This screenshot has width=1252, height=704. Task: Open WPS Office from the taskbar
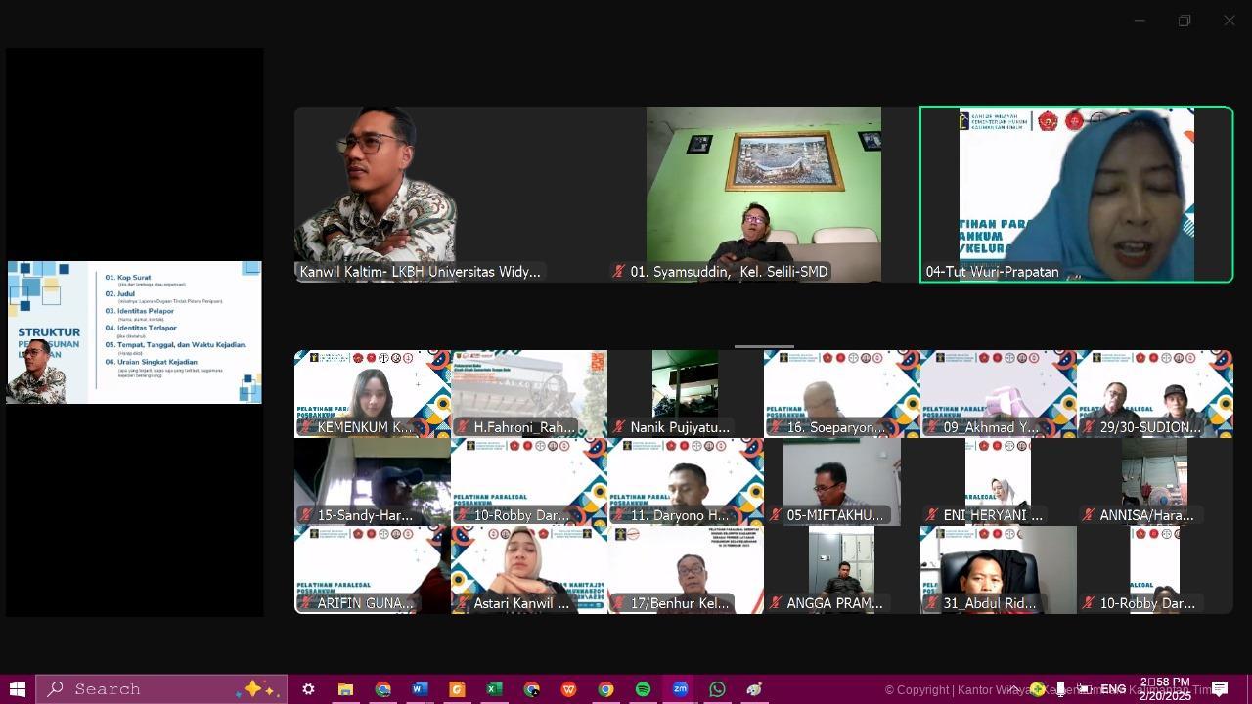(x=568, y=689)
